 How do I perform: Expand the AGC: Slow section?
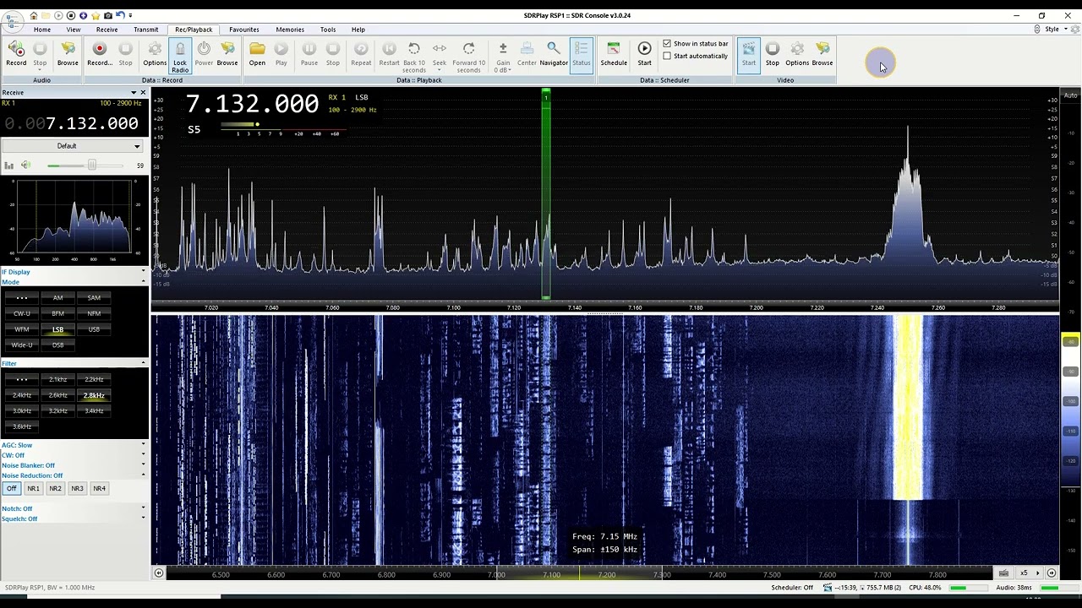(73, 445)
